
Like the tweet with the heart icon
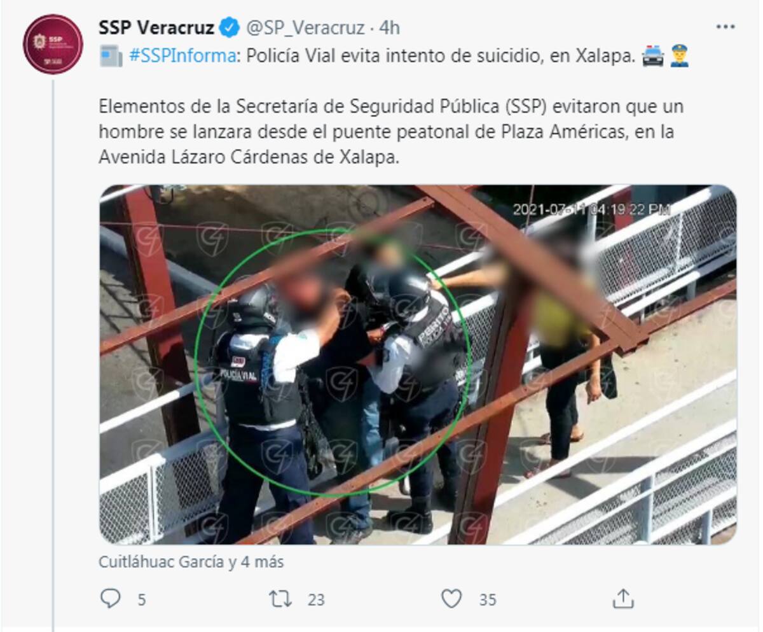451,598
